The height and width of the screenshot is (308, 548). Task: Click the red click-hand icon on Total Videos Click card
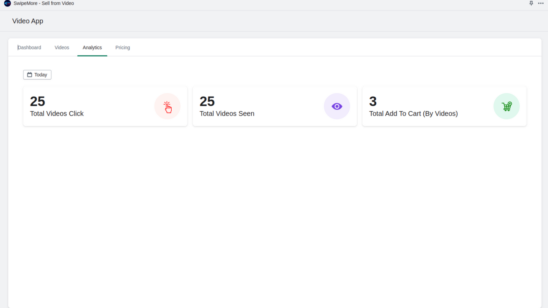(x=167, y=106)
